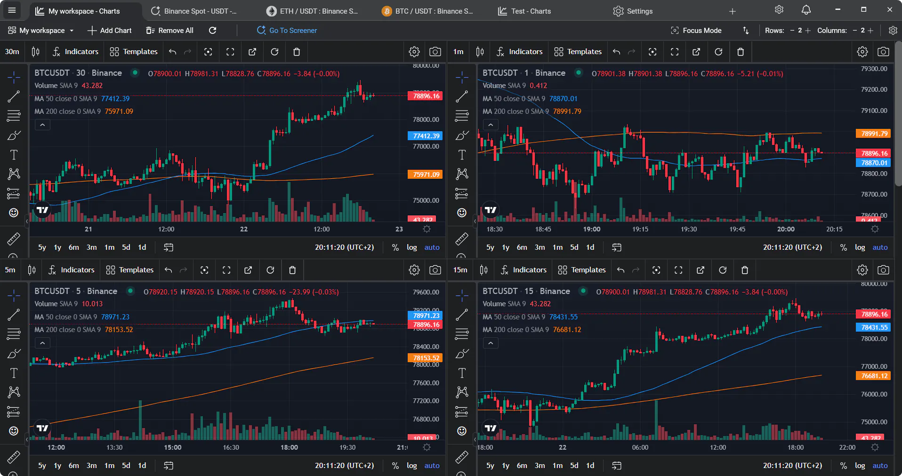
Task: Click Add Chart button
Action: [x=110, y=30]
